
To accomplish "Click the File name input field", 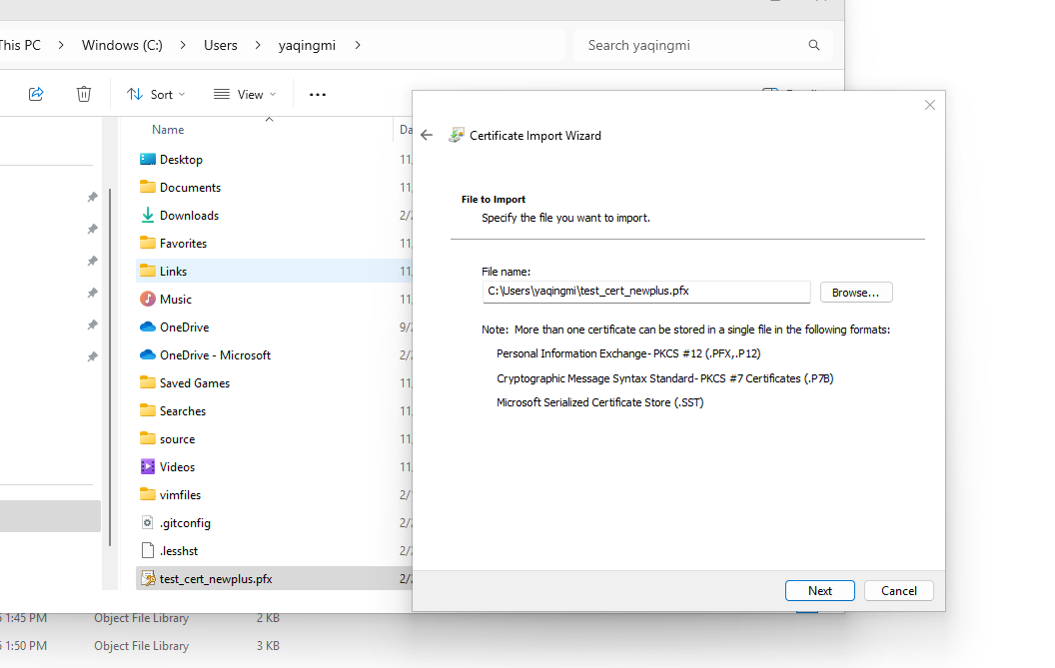I will pyautogui.click(x=645, y=292).
